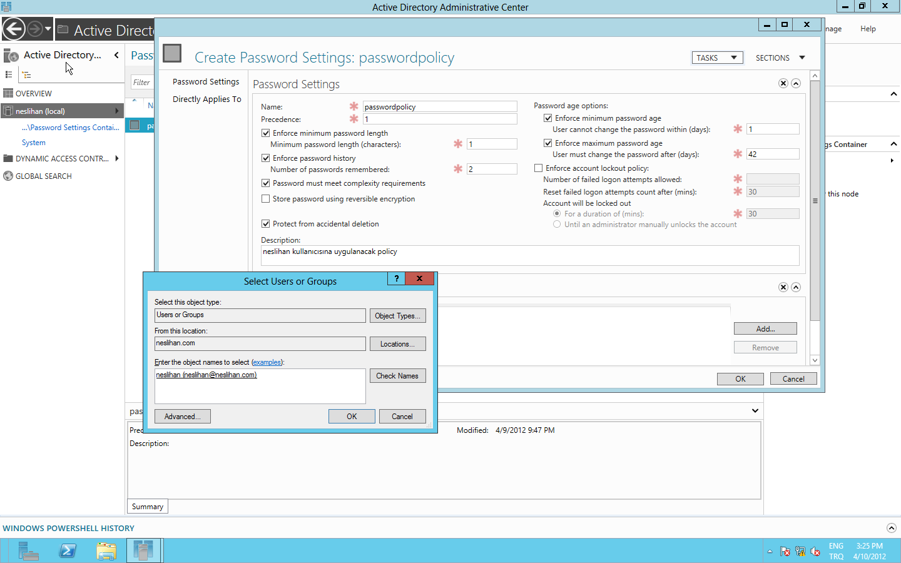Click Add button in Directly Applies To
The width and height of the screenshot is (901, 563).
(x=765, y=329)
